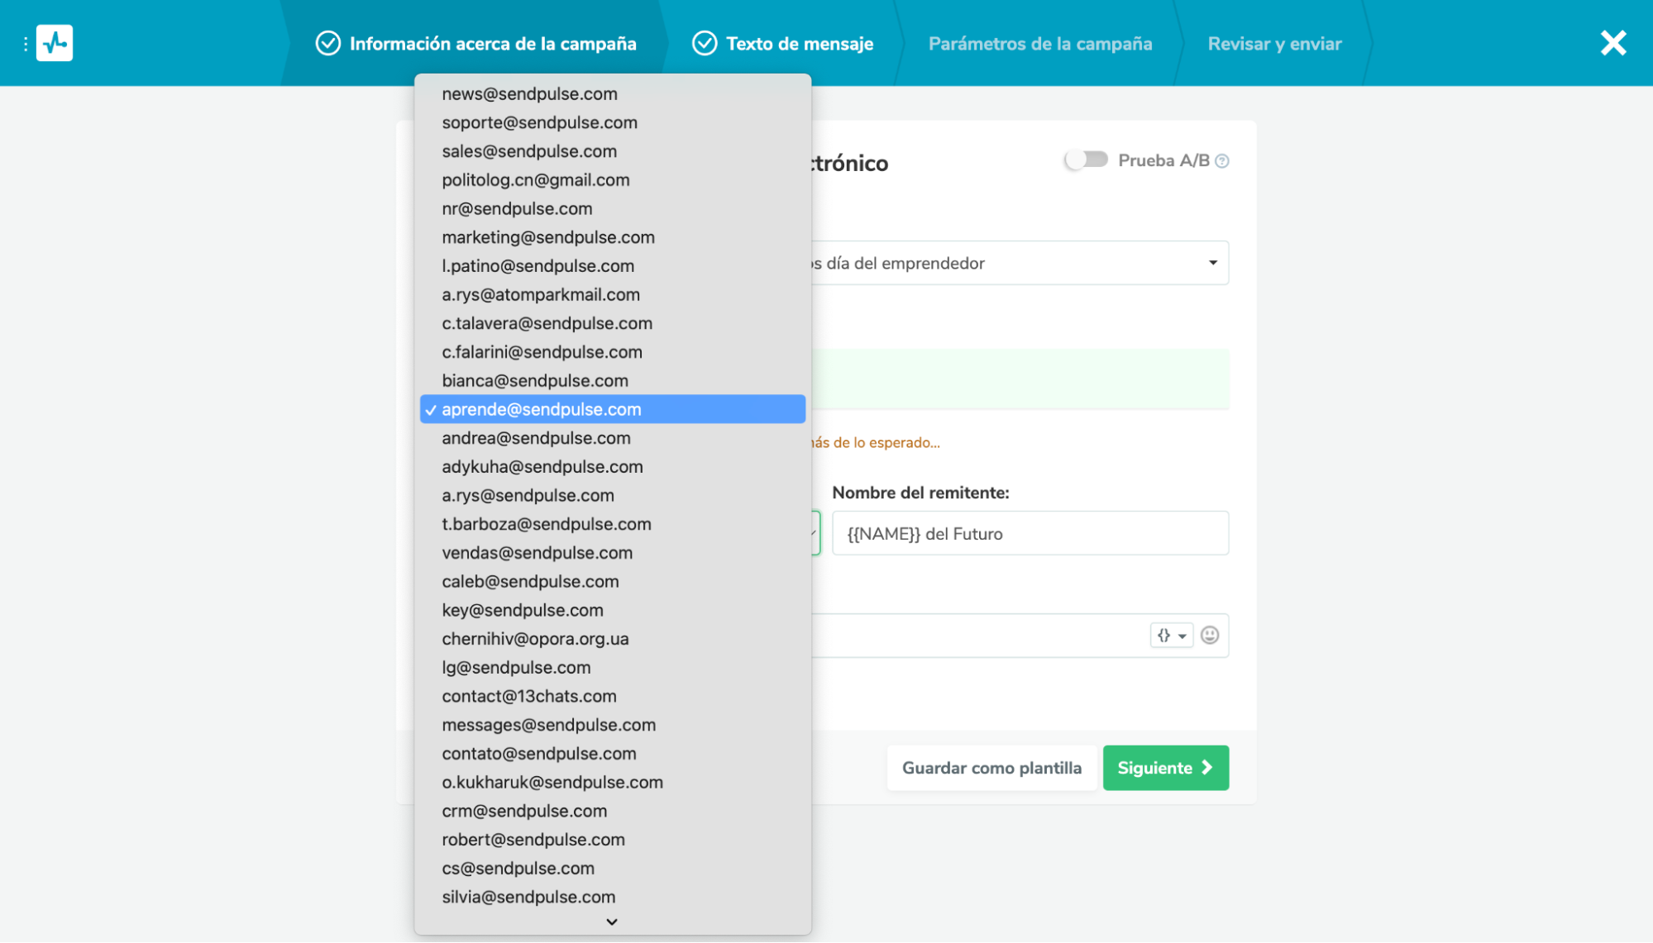
Task: Select silvia@sendpulse.com in the dropdown
Action: click(528, 897)
